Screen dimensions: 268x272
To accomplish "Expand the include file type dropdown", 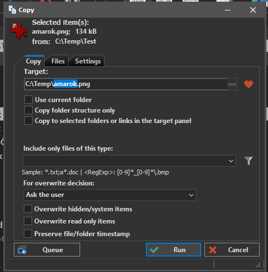I will (x=231, y=161).
